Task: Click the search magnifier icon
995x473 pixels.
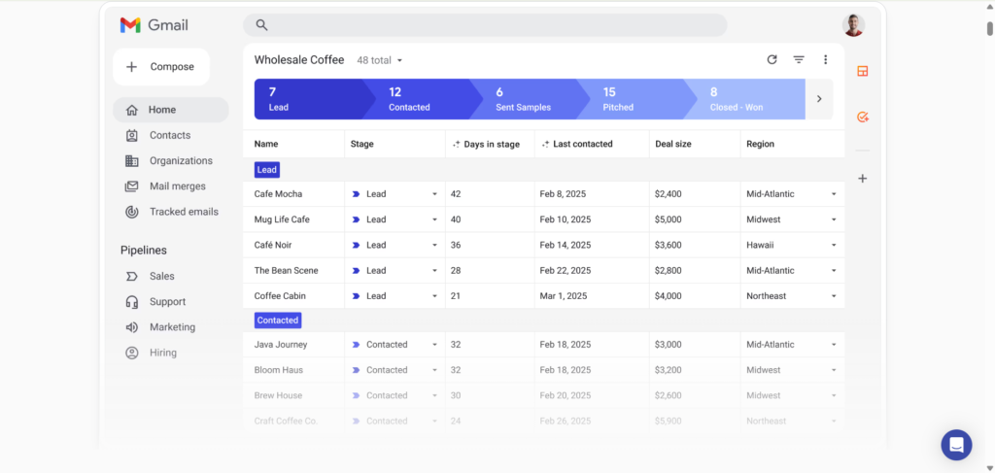Action: tap(261, 25)
